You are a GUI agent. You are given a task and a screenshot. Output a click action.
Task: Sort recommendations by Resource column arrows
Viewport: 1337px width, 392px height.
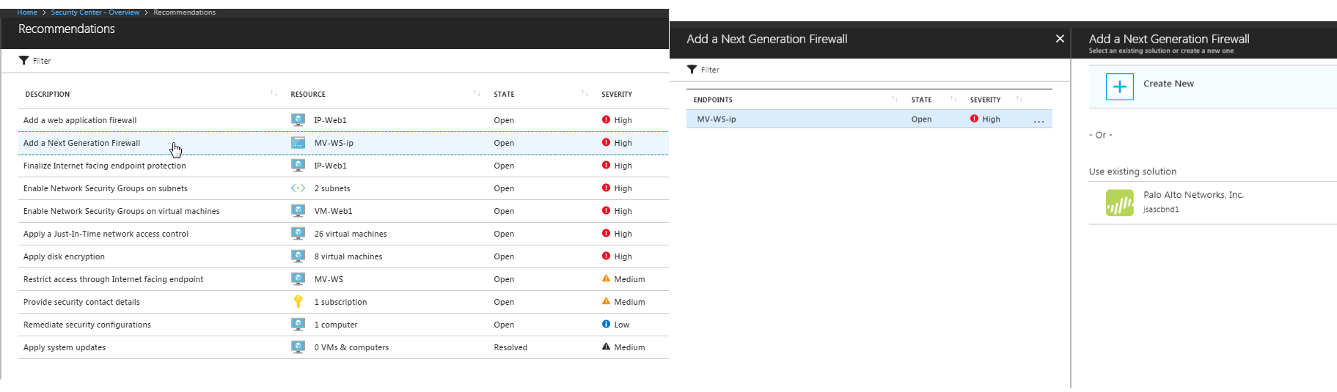477,94
